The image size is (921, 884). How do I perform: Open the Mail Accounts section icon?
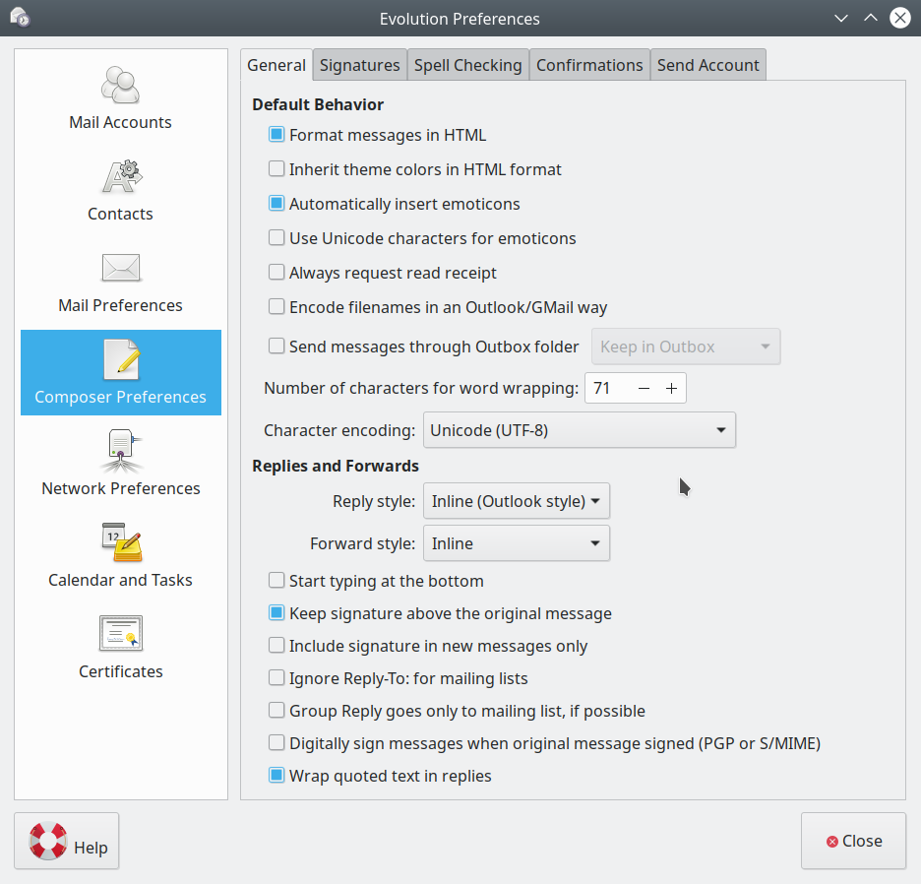click(120, 86)
